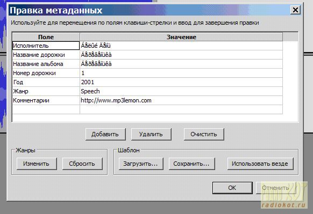
Task: Click the Удалить button
Action: [151, 135]
